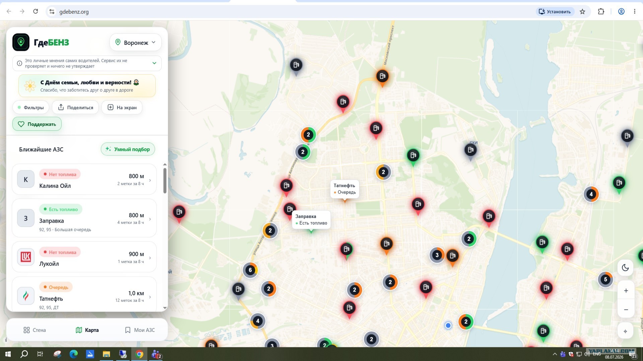Click the ГдеБЕНЗ green fuel pump logo
This screenshot has height=361, width=643.
tap(21, 42)
